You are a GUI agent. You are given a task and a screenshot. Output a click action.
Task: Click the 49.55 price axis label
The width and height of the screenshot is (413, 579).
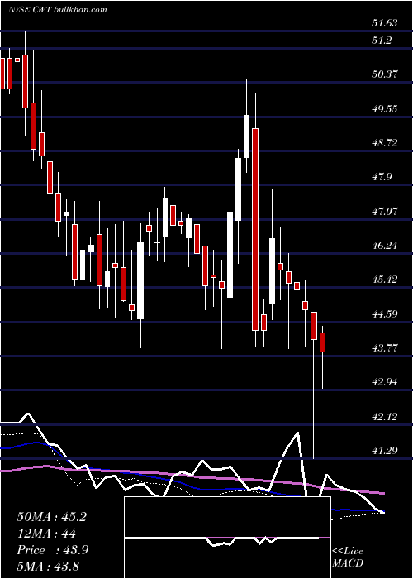point(385,109)
